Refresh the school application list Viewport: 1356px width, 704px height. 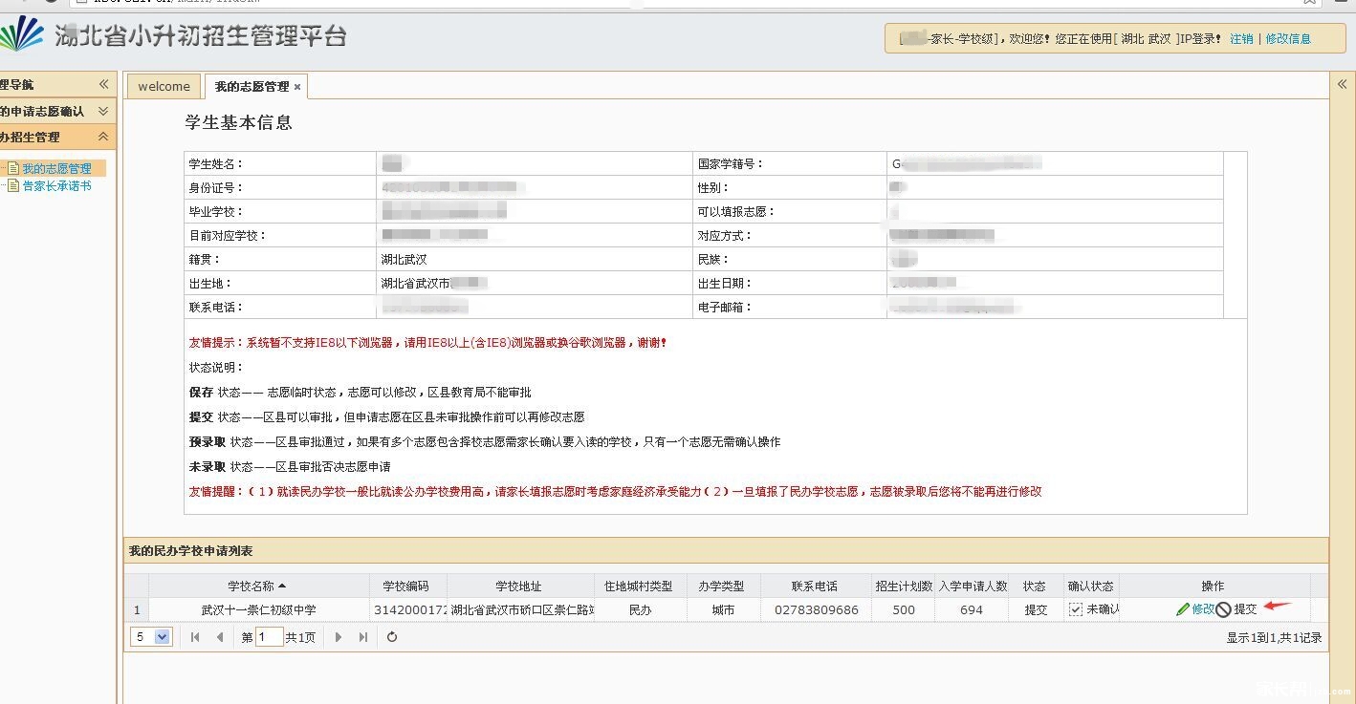coord(391,637)
